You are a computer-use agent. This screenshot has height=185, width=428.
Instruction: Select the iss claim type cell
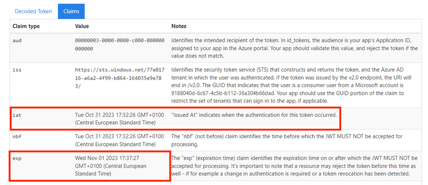pos(17,70)
